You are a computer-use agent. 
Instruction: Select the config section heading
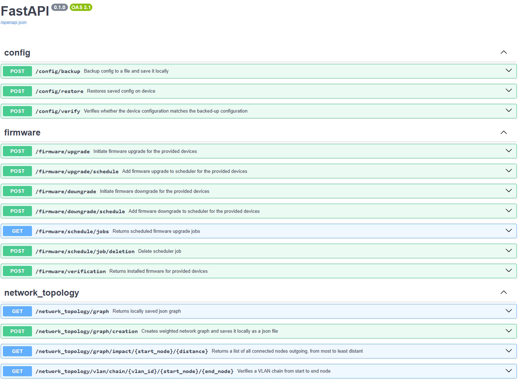pos(17,53)
